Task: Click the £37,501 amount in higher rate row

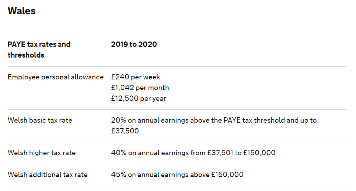Action: 220,153
